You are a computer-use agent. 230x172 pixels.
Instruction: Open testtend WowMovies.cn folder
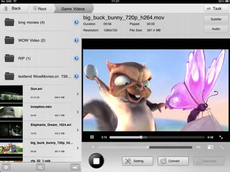41,76
